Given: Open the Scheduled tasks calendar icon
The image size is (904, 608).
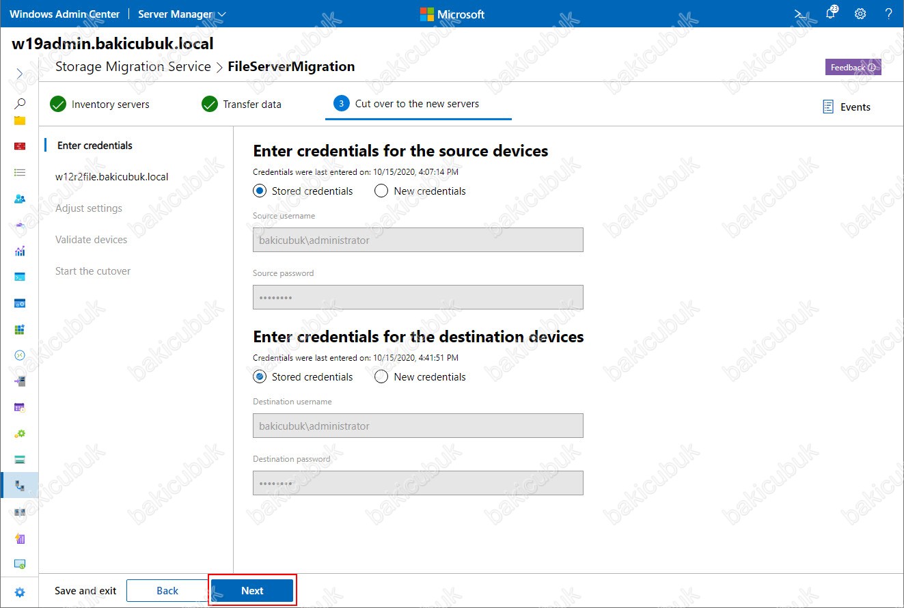Looking at the screenshot, I should pyautogui.click(x=20, y=407).
